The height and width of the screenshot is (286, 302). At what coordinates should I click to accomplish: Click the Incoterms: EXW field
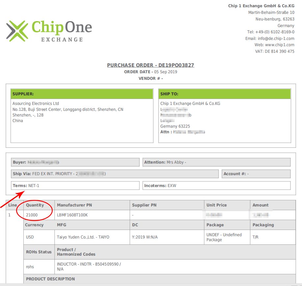216,185
